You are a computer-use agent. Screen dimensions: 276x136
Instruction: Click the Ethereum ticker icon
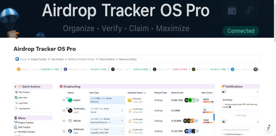[x=65, y=69]
